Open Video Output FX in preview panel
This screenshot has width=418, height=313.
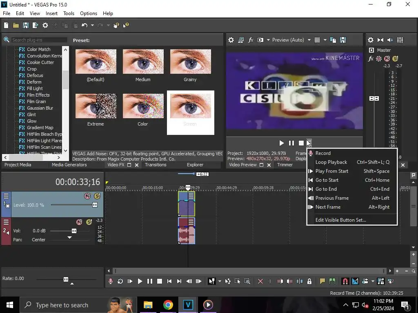(x=251, y=40)
